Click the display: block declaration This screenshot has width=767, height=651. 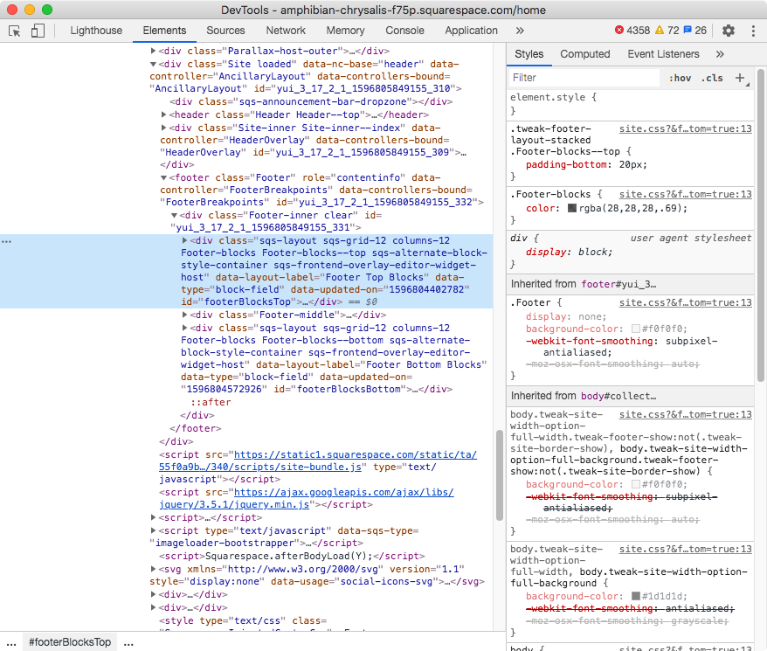click(x=569, y=252)
